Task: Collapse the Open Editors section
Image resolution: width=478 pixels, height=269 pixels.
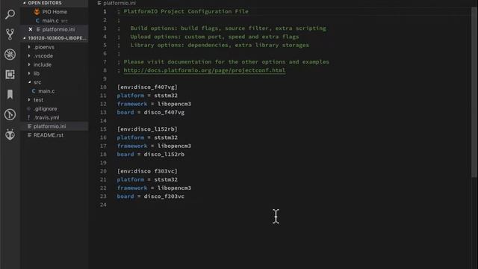Action: click(x=25, y=3)
